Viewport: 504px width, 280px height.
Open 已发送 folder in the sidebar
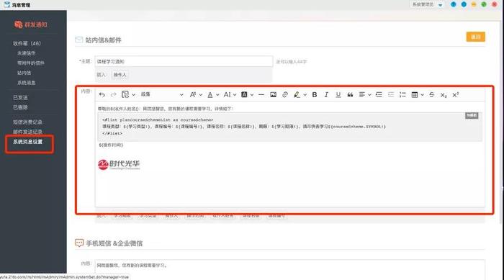(x=20, y=97)
